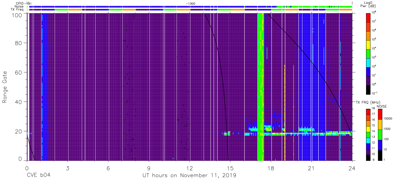Click the yellow vertical line at 19 UT

click(x=285, y=112)
